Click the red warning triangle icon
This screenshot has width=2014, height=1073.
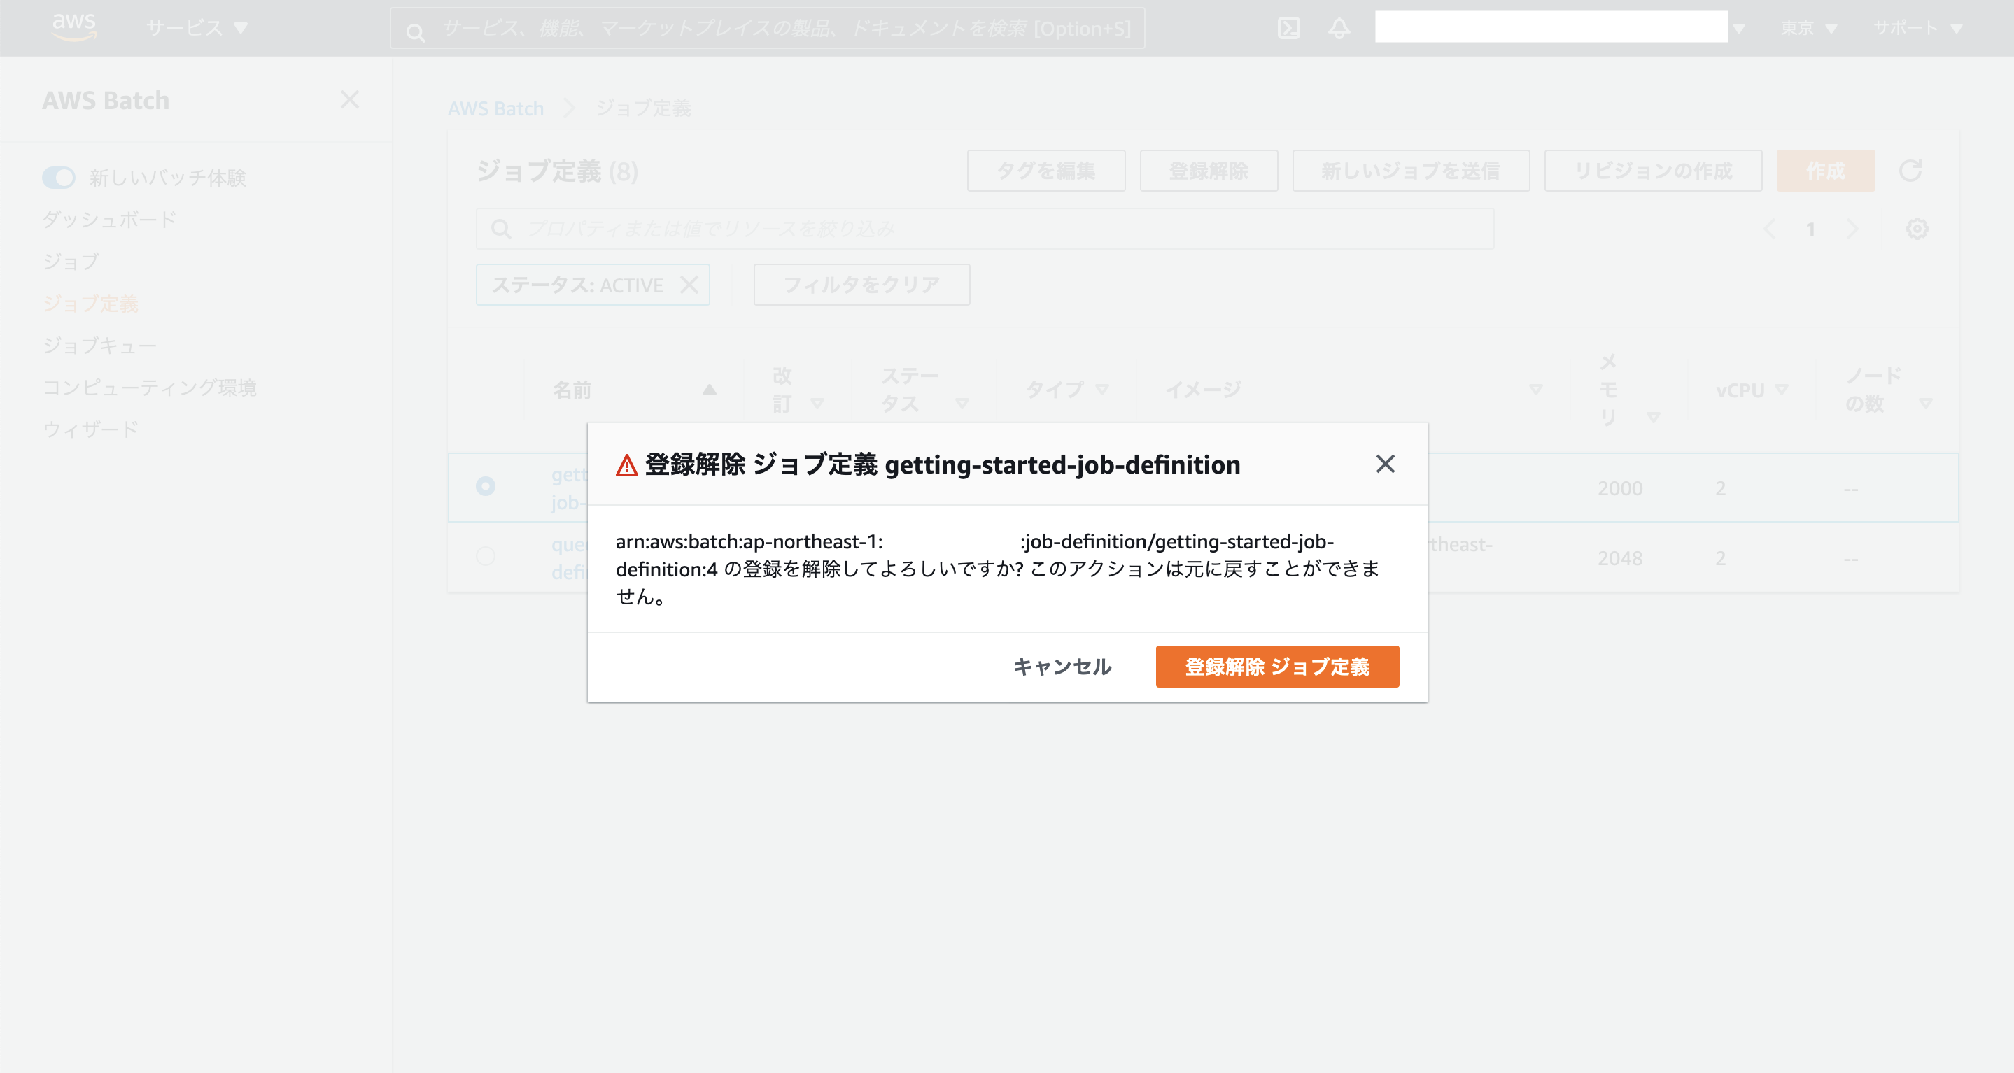click(626, 466)
